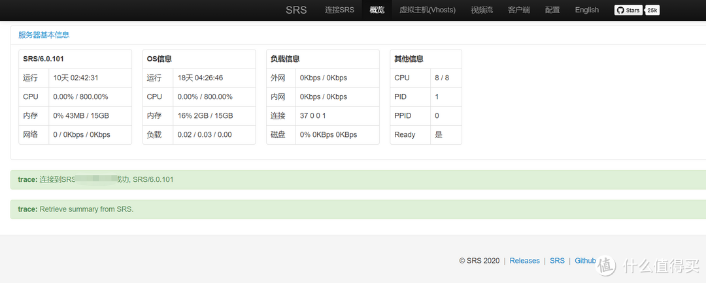Click the 25k star count badge
The height and width of the screenshot is (283, 706).
click(x=652, y=10)
